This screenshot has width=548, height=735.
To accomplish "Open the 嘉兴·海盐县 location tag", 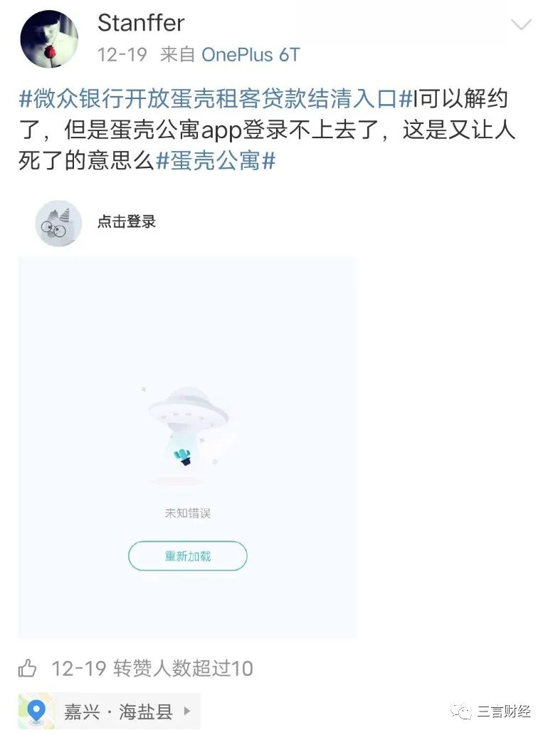I will [110, 711].
